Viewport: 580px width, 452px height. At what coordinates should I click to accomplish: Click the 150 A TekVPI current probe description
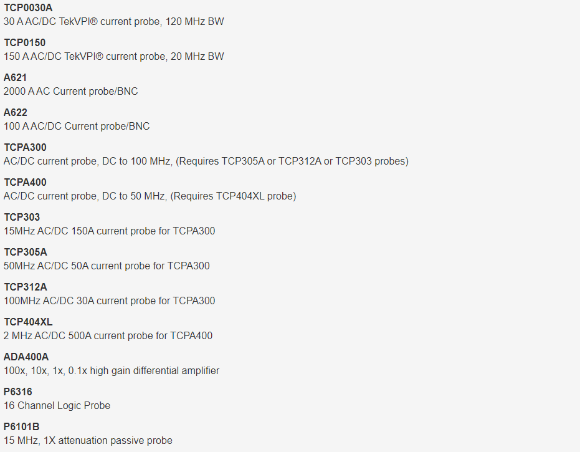pyautogui.click(x=114, y=57)
